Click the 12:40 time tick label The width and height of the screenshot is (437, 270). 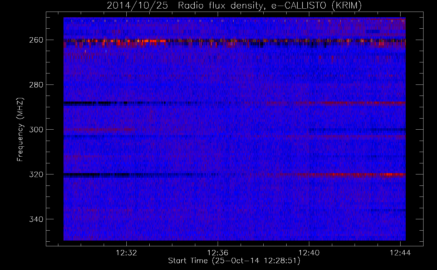pos(309,253)
